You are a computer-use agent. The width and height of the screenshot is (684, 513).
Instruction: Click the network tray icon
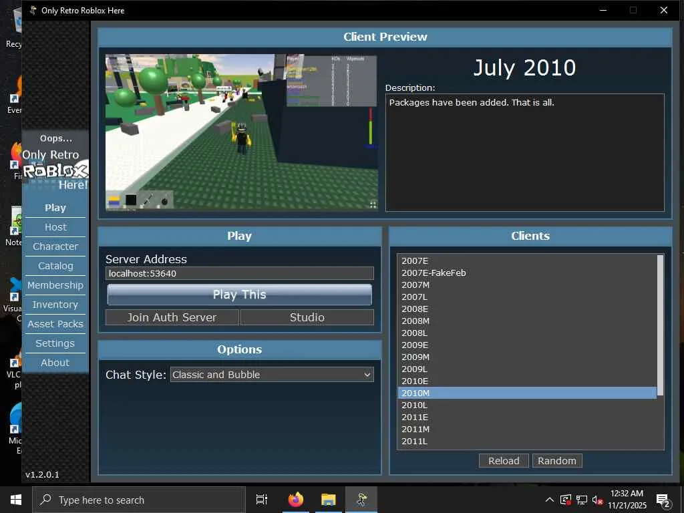click(x=582, y=500)
